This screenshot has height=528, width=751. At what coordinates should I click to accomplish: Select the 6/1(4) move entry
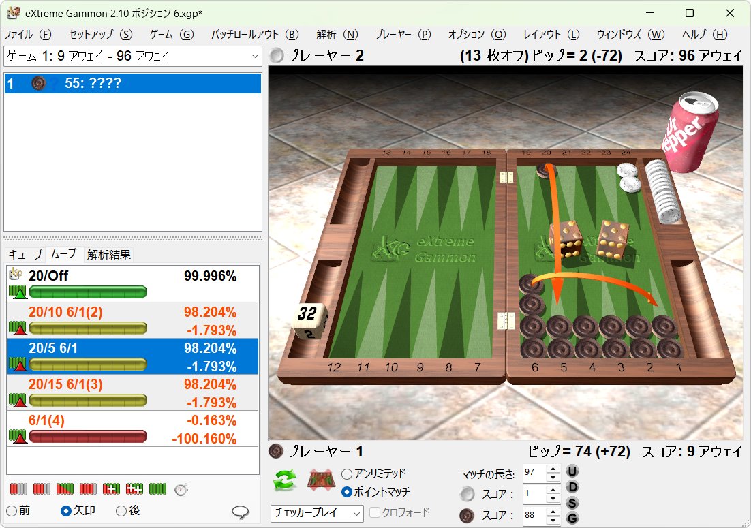pos(133,429)
